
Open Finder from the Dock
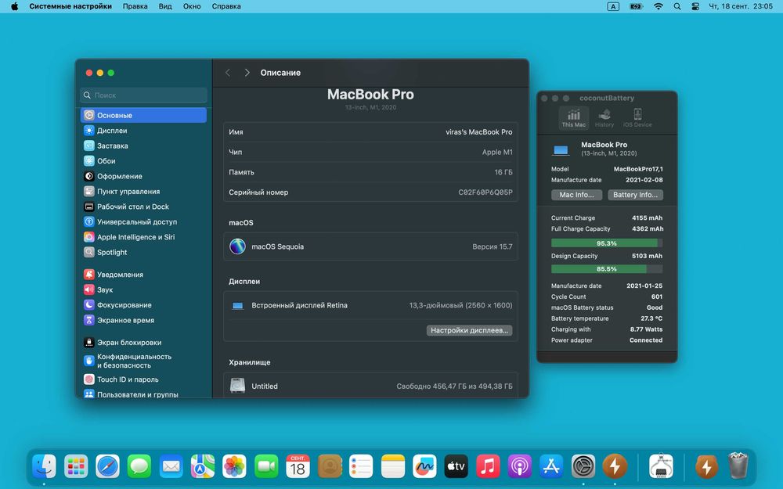pos(44,467)
